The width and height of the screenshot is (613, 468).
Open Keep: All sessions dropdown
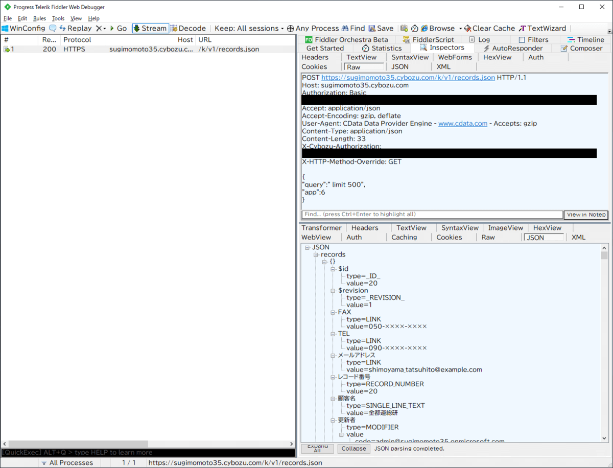coord(249,29)
